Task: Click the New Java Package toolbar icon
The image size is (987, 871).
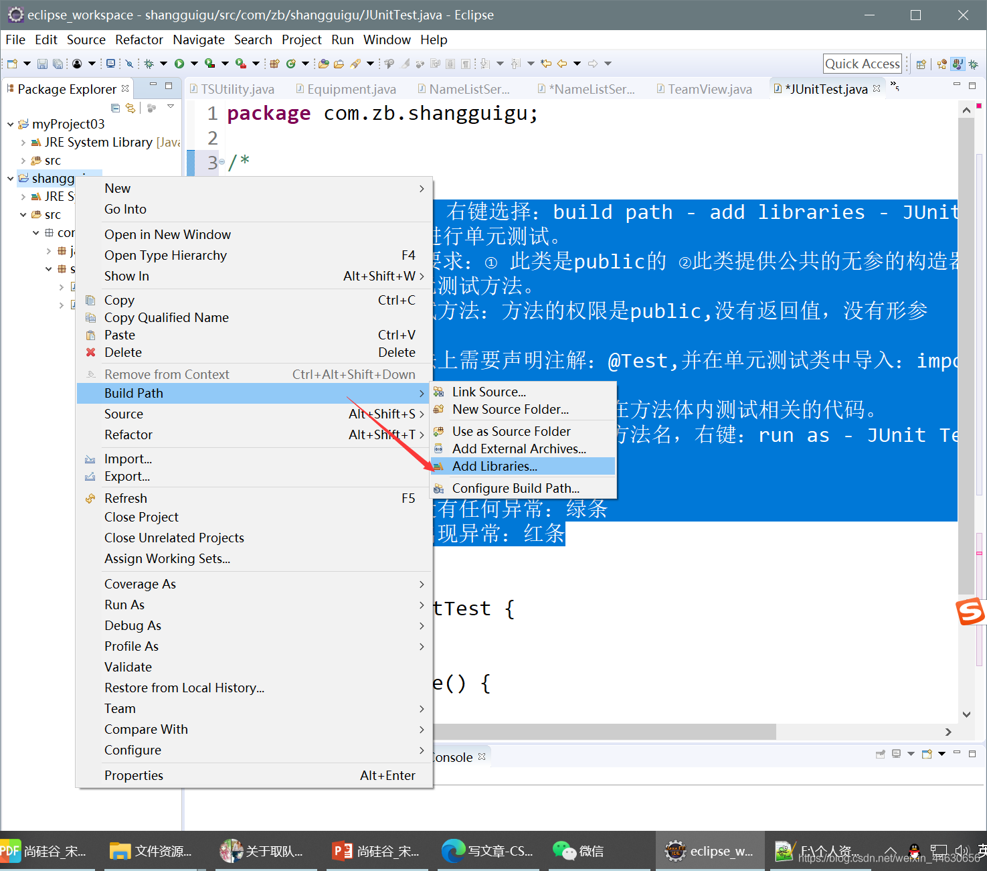Action: 274,64
